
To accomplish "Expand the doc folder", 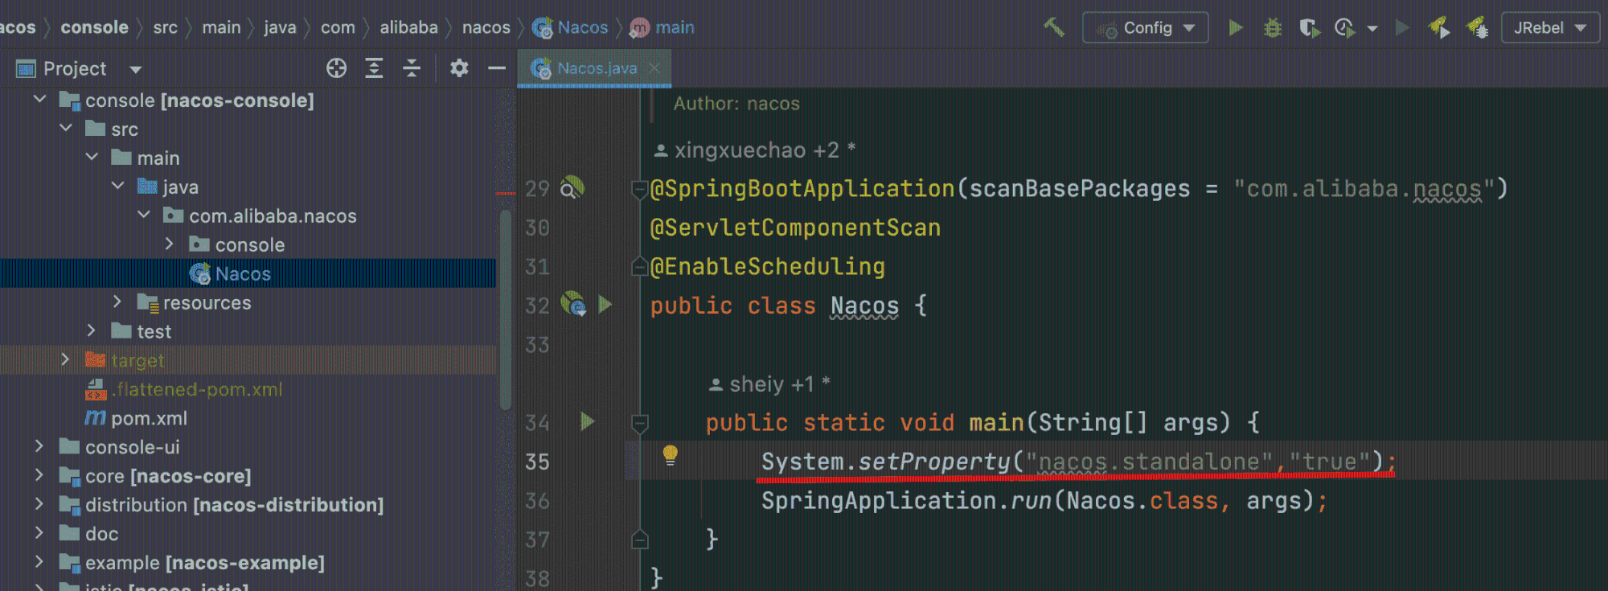I will click(39, 533).
